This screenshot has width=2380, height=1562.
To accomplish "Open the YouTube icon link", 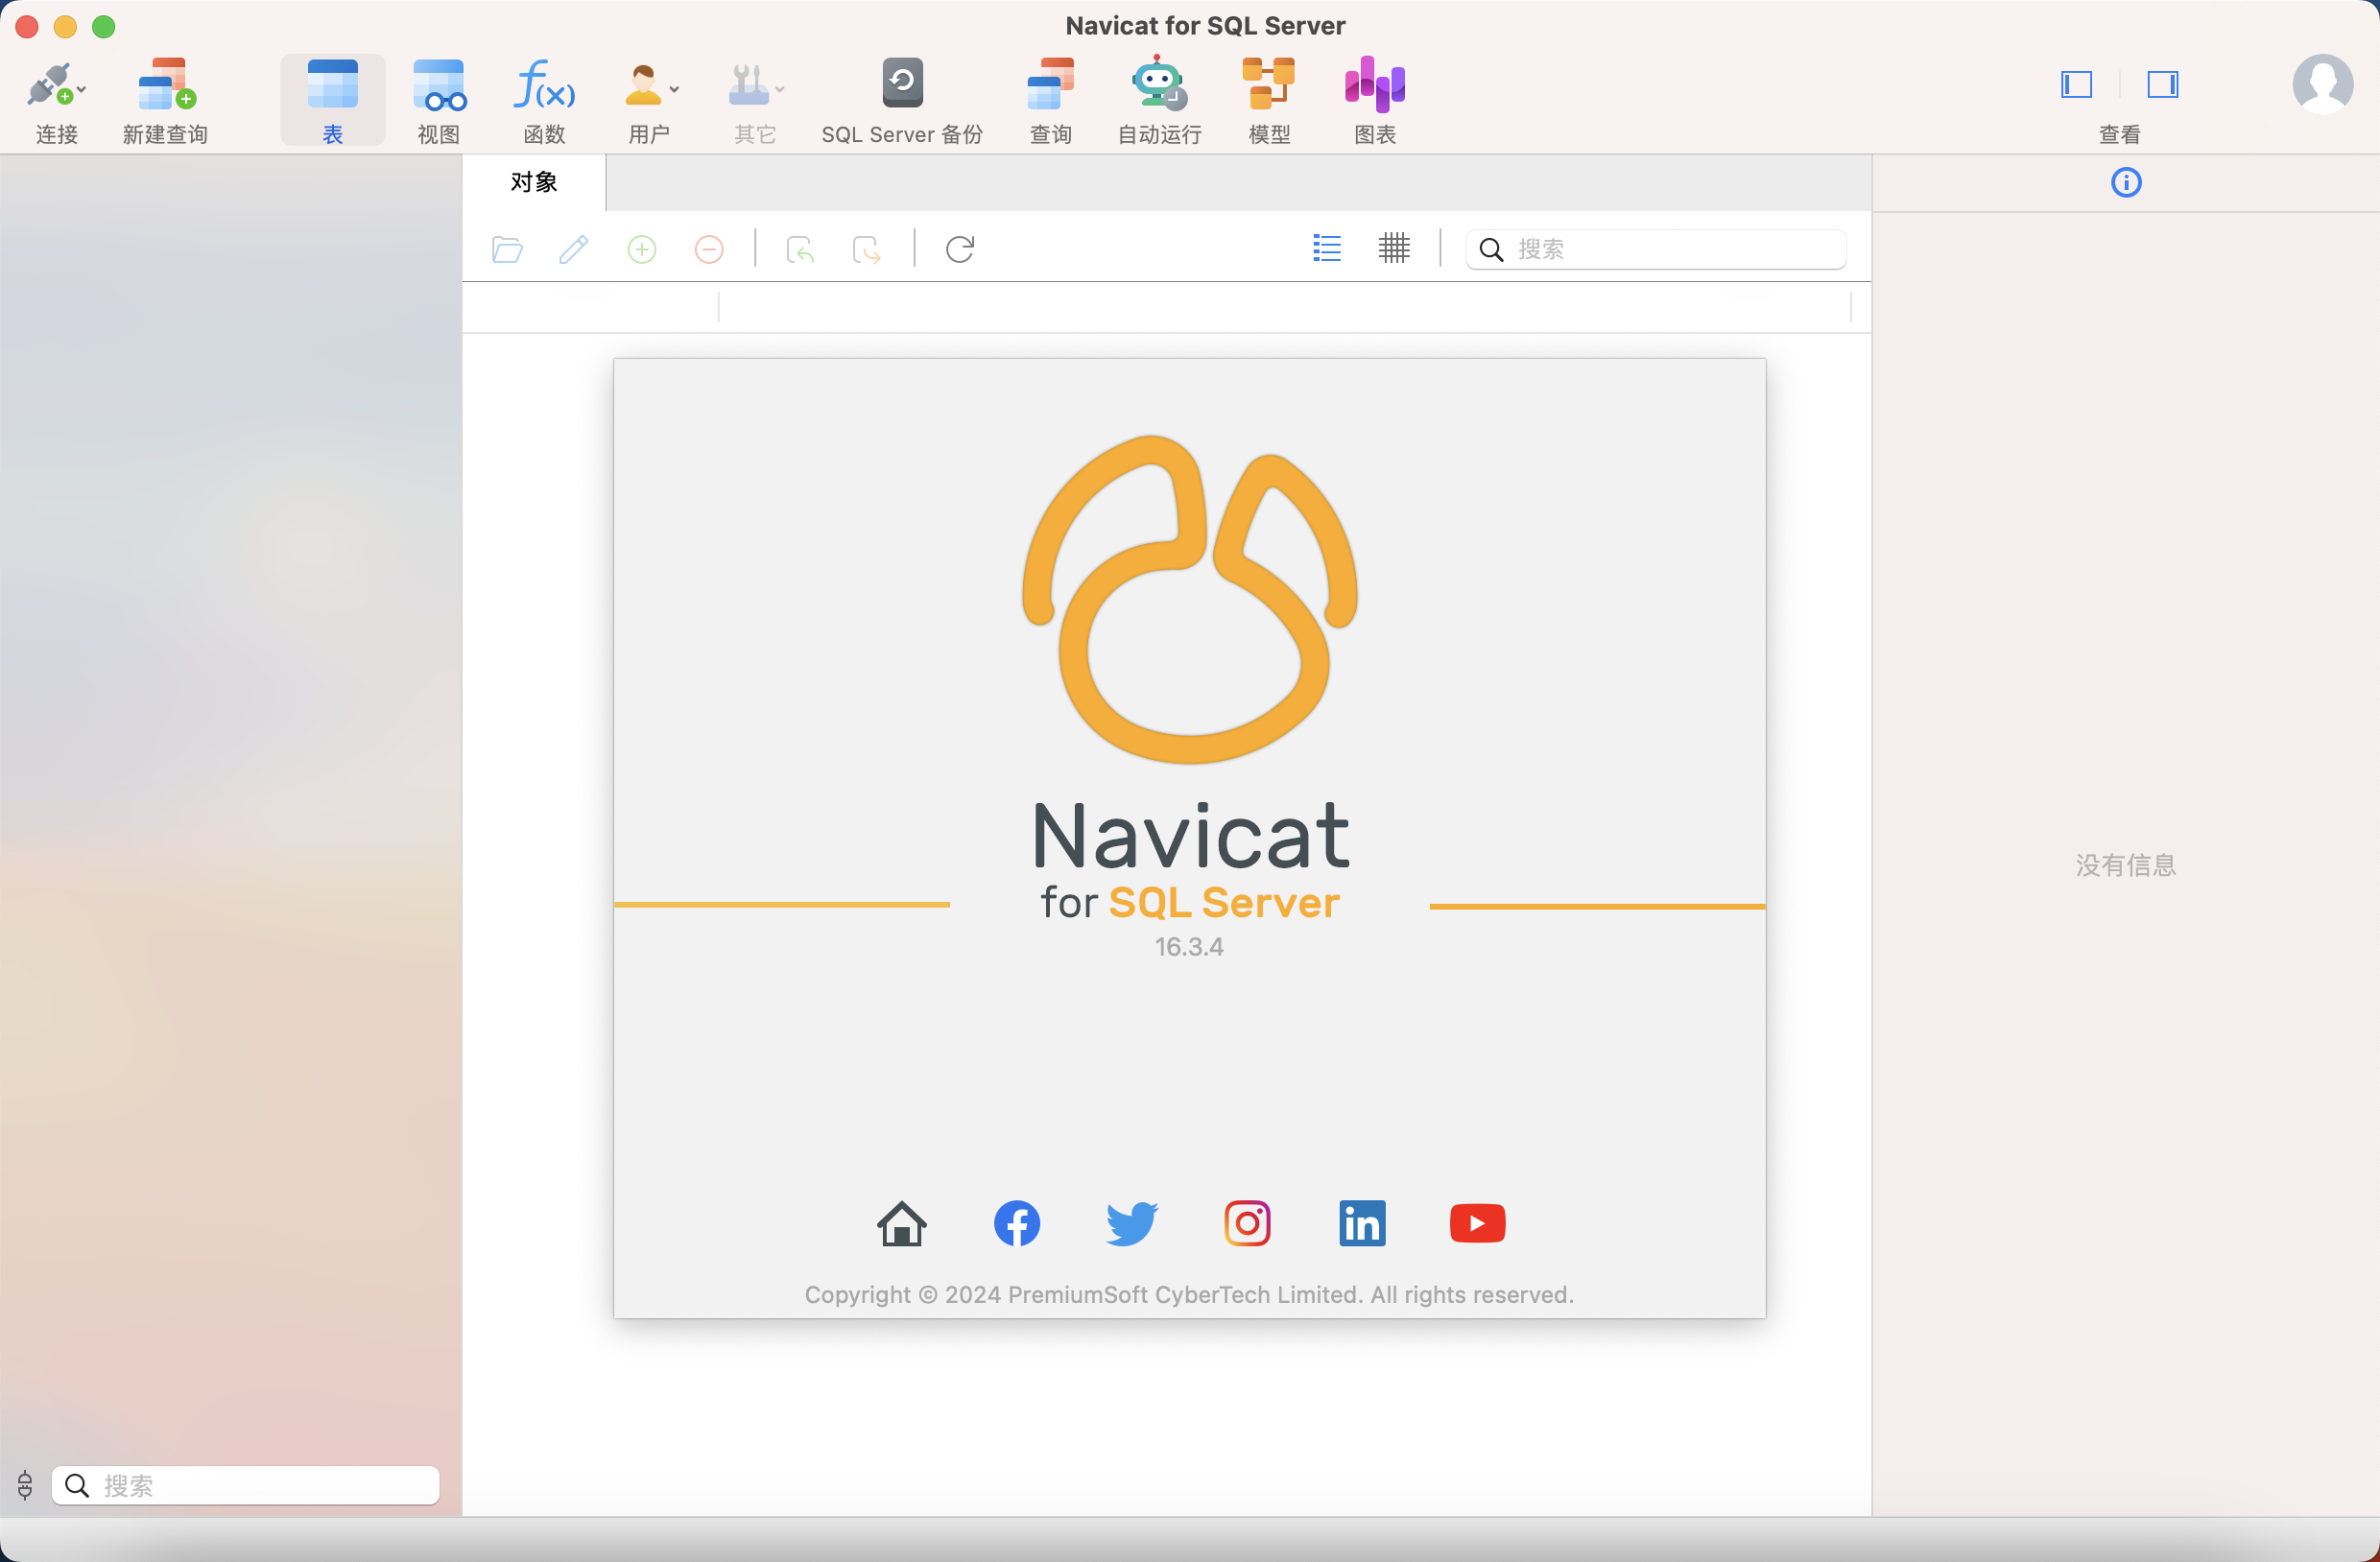I will coord(1478,1223).
